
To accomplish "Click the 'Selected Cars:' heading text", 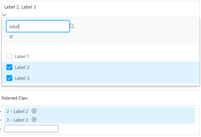I will [15, 98].
